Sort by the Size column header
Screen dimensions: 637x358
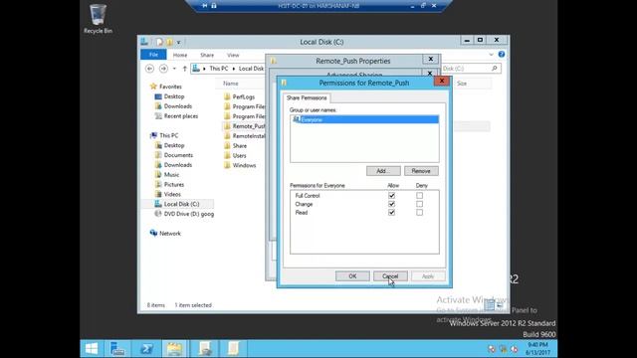point(462,84)
